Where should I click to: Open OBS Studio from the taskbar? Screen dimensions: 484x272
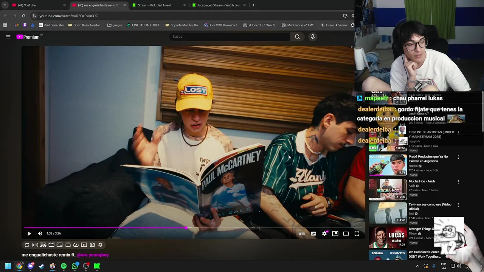coord(86,266)
